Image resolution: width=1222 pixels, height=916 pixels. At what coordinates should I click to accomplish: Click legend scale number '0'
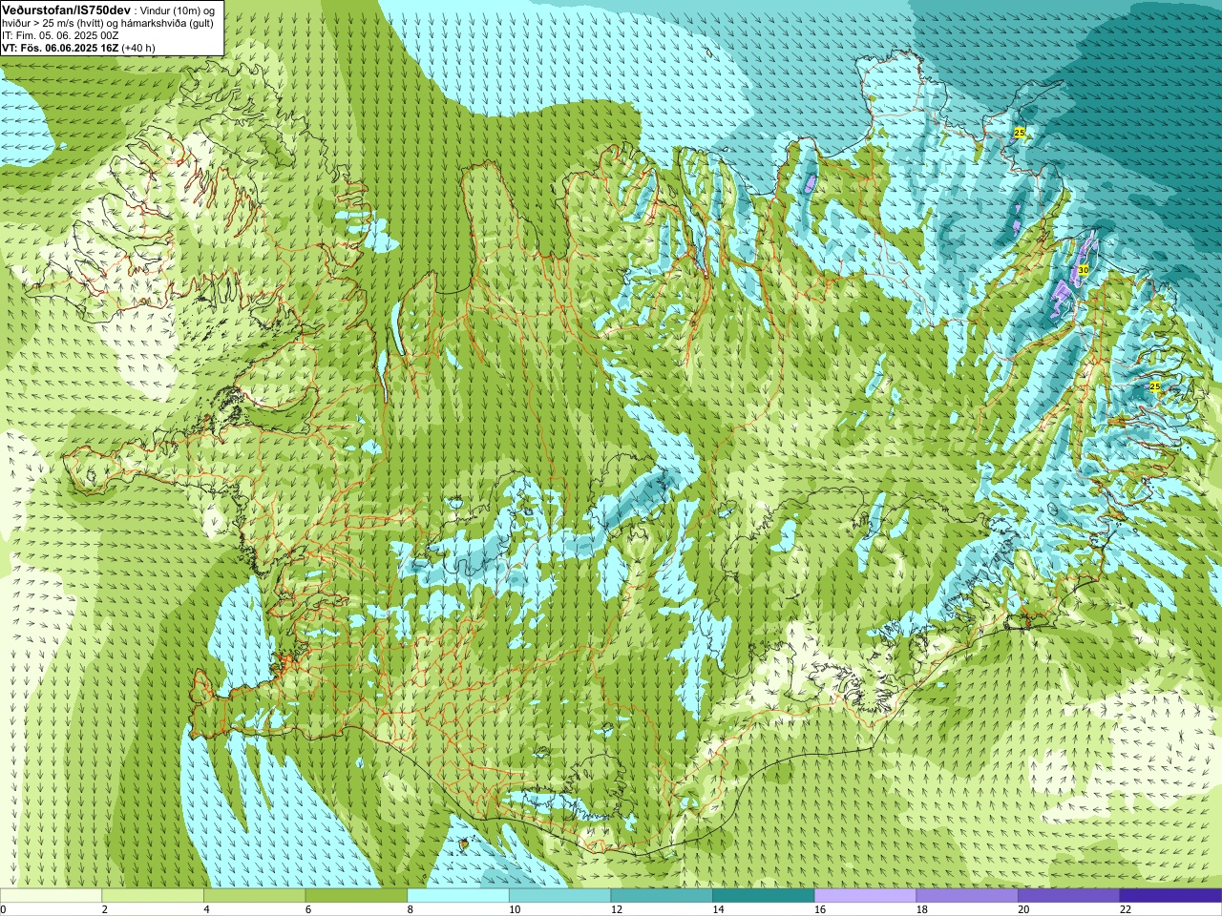[x=3, y=909]
